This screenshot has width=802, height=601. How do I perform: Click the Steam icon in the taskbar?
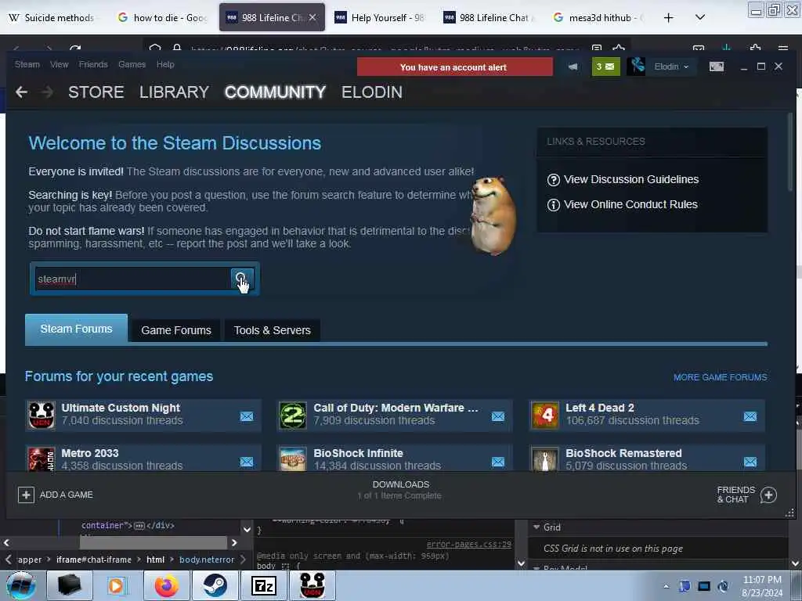coord(215,585)
